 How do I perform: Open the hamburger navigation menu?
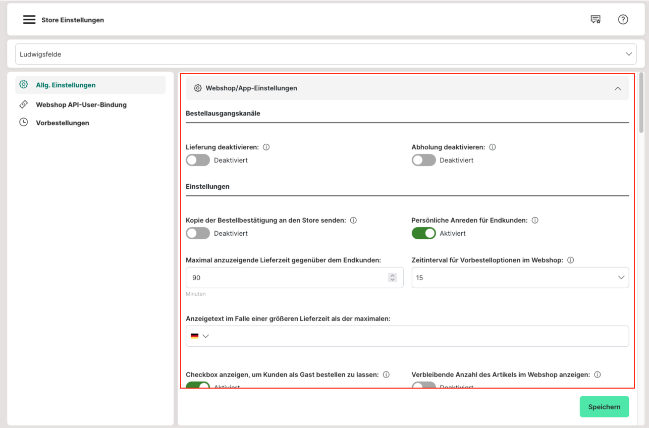[x=29, y=20]
